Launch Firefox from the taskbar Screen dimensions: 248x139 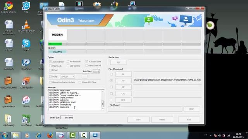[x=50, y=136]
